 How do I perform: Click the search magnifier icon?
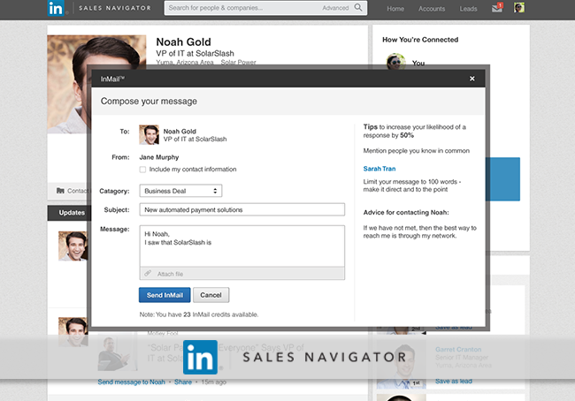click(358, 8)
